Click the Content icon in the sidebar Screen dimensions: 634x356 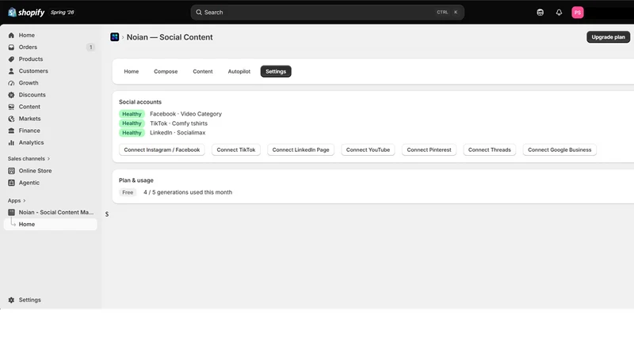(x=11, y=107)
